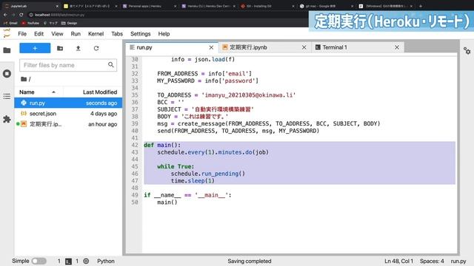The width and height of the screenshot is (474, 266).
Task: Close the Terminal 1 tab
Action: [x=397, y=47]
